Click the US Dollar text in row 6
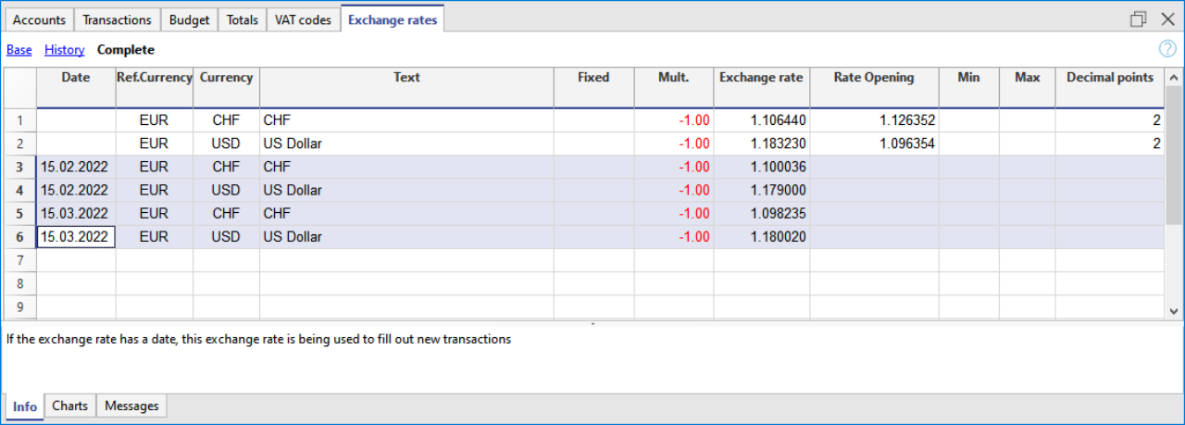Image resolution: width=1185 pixels, height=425 pixels. pos(293,237)
